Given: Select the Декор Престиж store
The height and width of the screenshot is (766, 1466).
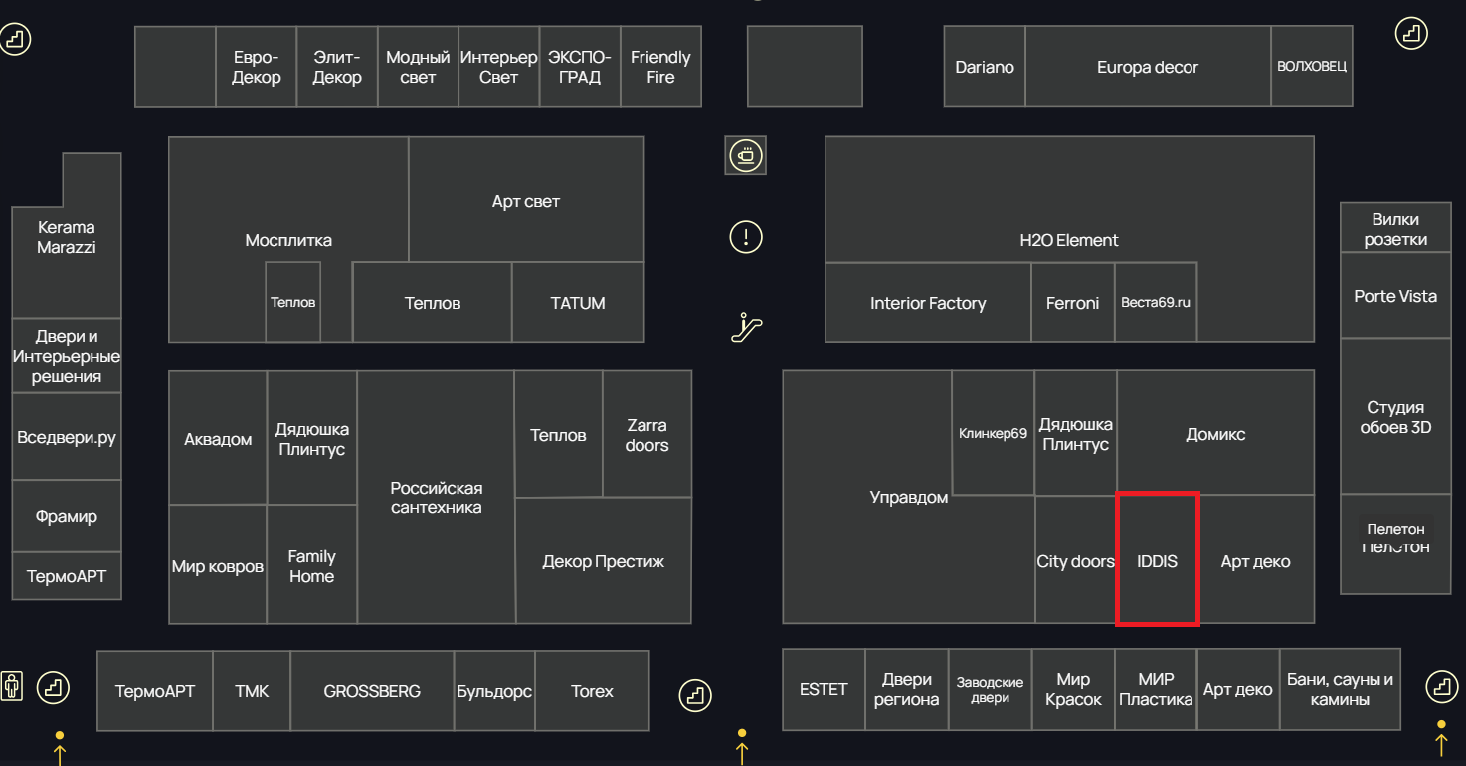Looking at the screenshot, I should pos(603,561).
